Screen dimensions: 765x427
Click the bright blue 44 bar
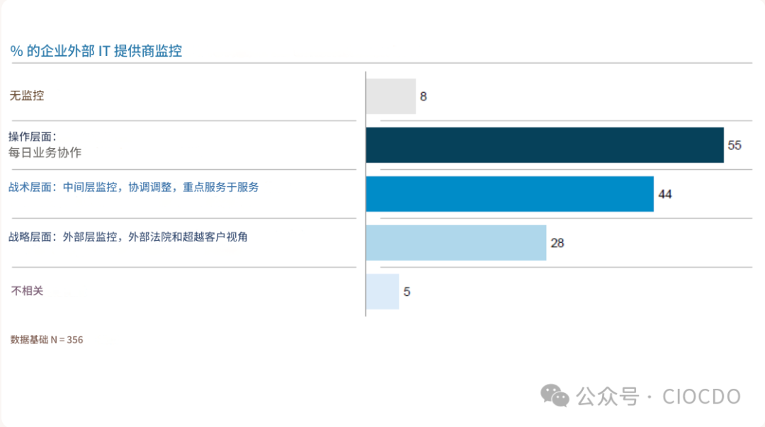point(509,194)
